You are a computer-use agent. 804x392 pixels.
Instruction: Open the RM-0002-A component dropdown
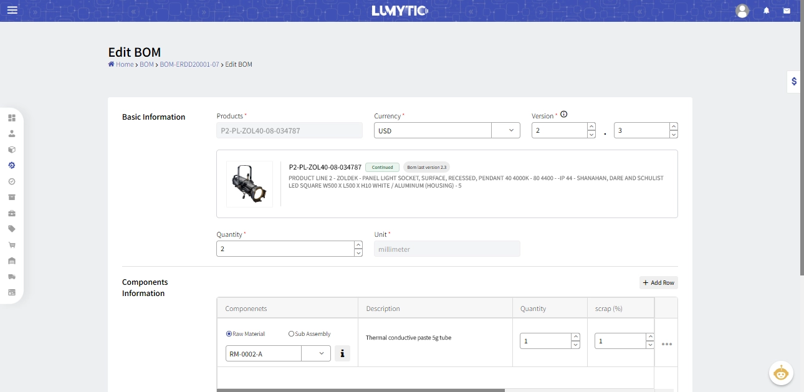click(x=322, y=353)
